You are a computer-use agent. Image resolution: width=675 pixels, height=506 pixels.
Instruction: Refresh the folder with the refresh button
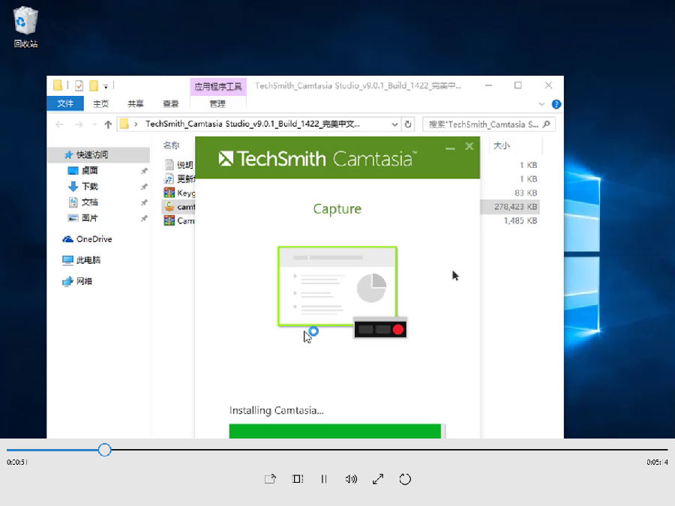tap(408, 124)
